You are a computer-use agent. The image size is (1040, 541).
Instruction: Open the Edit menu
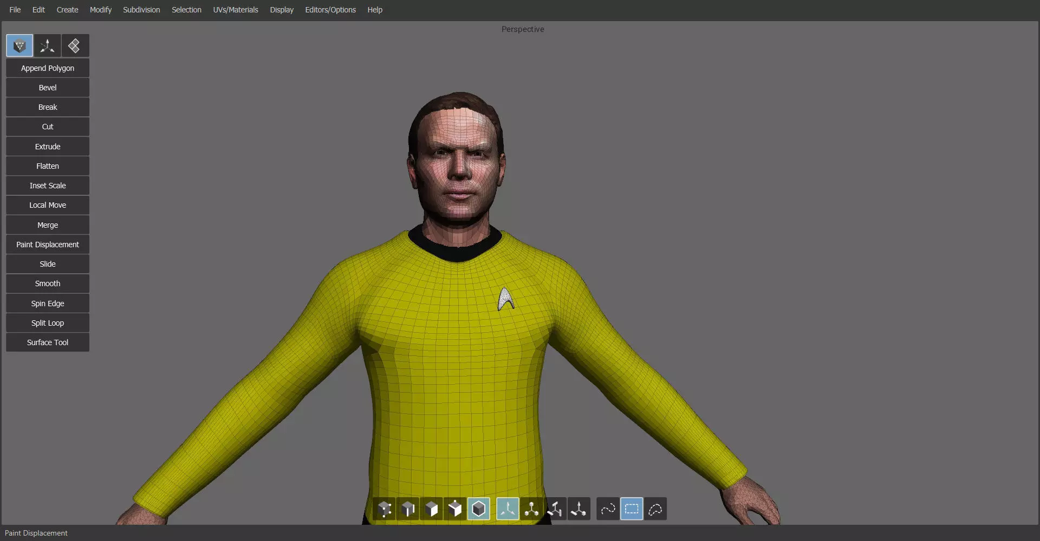tap(38, 10)
